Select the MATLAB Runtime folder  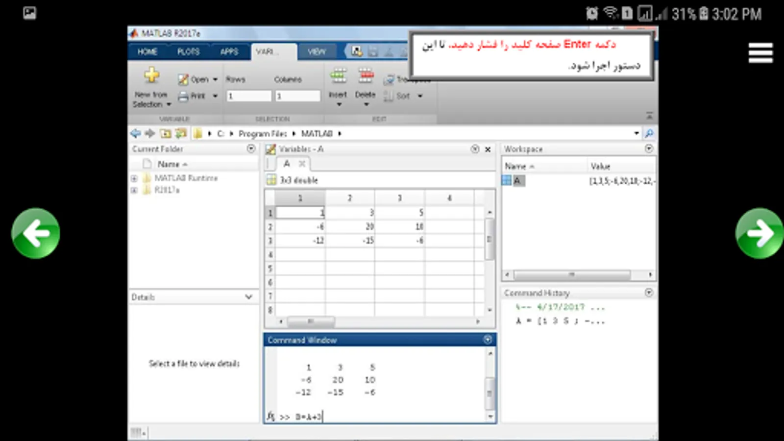click(186, 178)
